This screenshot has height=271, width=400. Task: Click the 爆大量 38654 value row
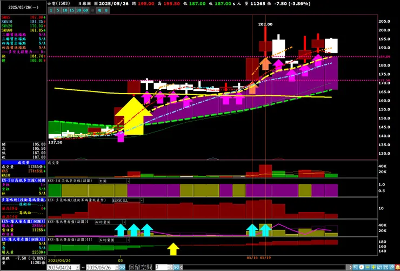pyautogui.click(x=23, y=226)
